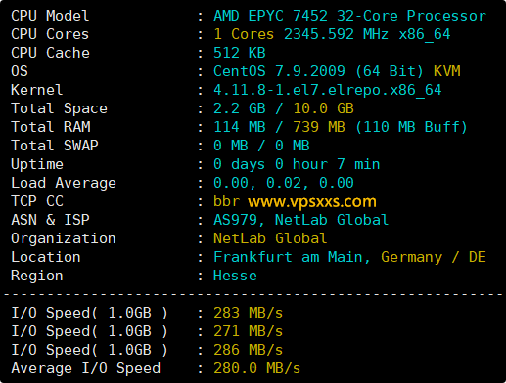Click the kernel version 4.11.8-1.el7.elrepo string
Viewport: 506px width, 383px height.
click(x=328, y=90)
